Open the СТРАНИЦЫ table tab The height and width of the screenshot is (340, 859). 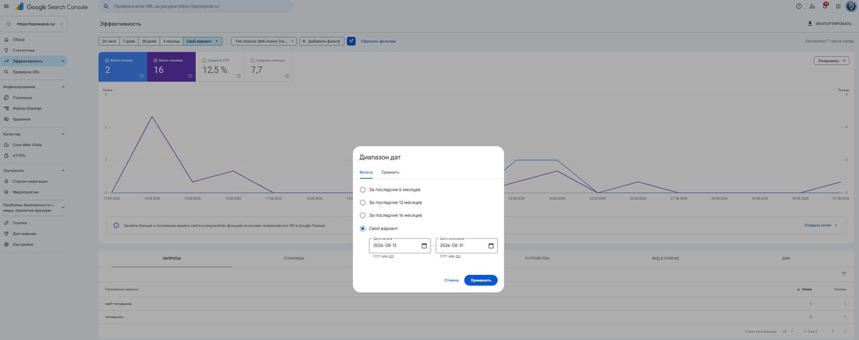[x=293, y=258]
